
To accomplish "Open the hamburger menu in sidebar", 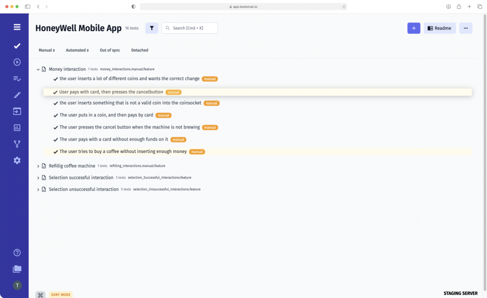I will point(17,28).
